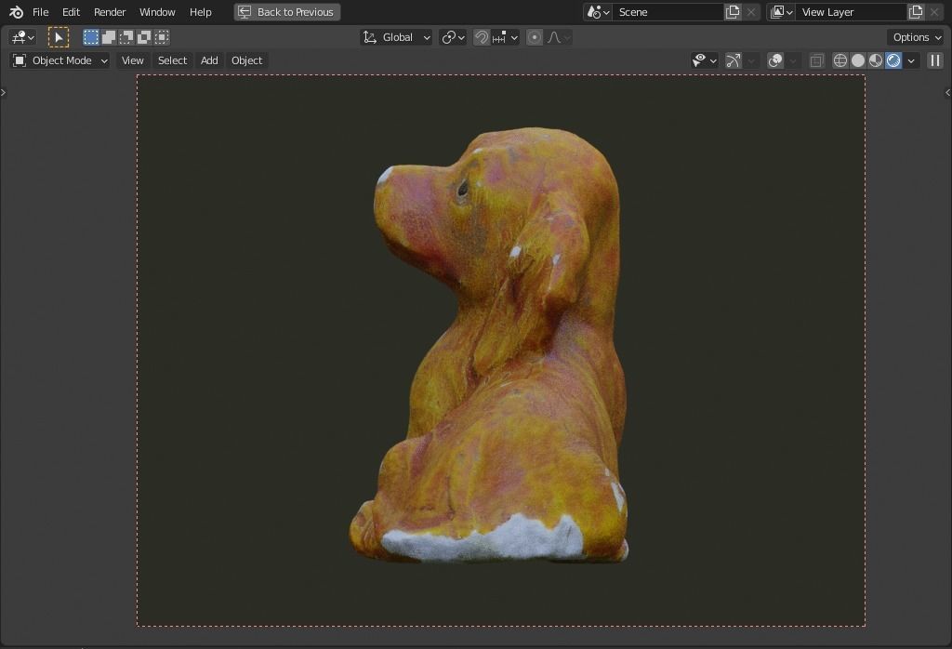Toggle the snap magnet
The width and height of the screenshot is (952, 649).
click(x=482, y=37)
